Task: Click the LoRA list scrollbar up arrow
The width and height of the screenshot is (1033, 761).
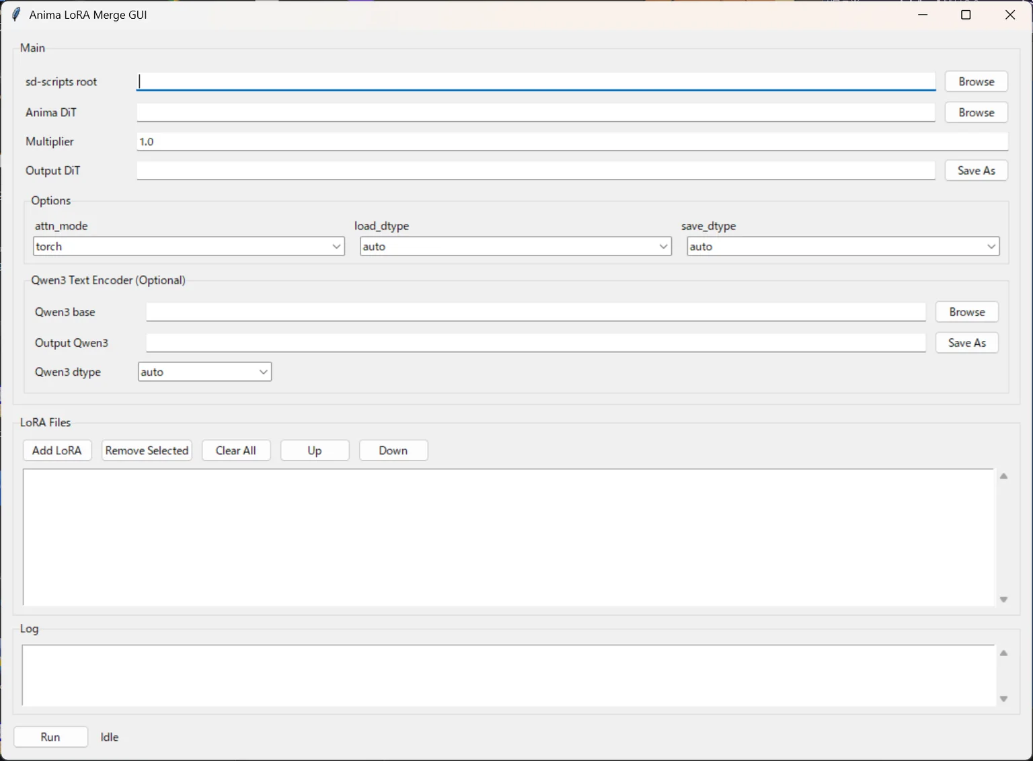Action: tap(1003, 476)
